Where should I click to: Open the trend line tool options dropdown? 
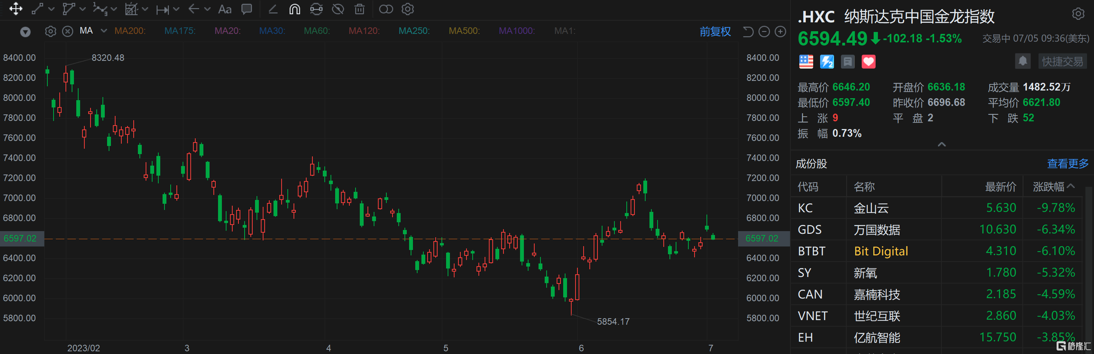[51, 9]
